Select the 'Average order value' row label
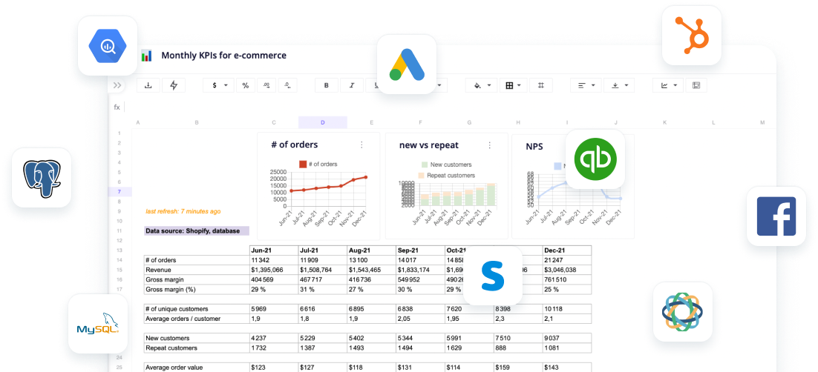The width and height of the screenshot is (818, 372). [x=197, y=368]
